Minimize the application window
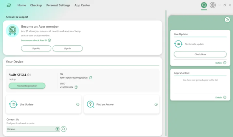 click(219, 5)
